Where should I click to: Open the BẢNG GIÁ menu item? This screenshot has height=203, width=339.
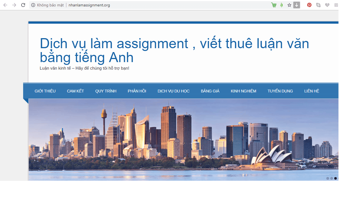point(210,91)
